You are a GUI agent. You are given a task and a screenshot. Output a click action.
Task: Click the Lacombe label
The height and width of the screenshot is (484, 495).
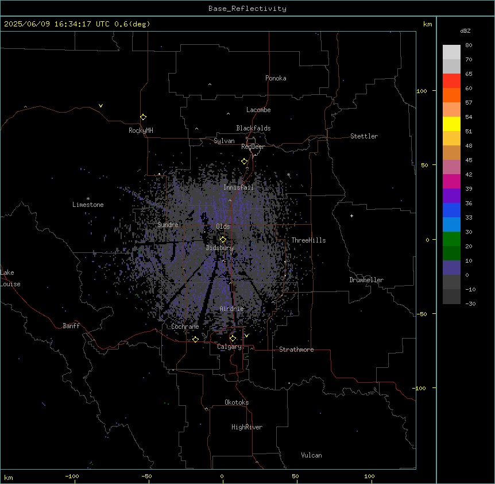(x=258, y=110)
